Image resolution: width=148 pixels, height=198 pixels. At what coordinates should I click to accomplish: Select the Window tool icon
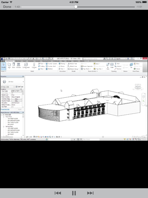click(18, 66)
